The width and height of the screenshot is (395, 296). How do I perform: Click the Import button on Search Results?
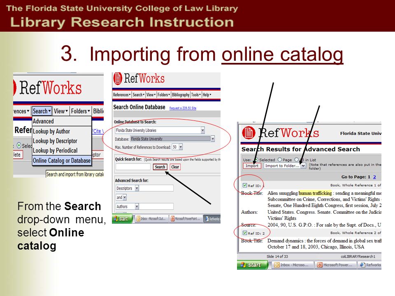pyautogui.click(x=252, y=166)
